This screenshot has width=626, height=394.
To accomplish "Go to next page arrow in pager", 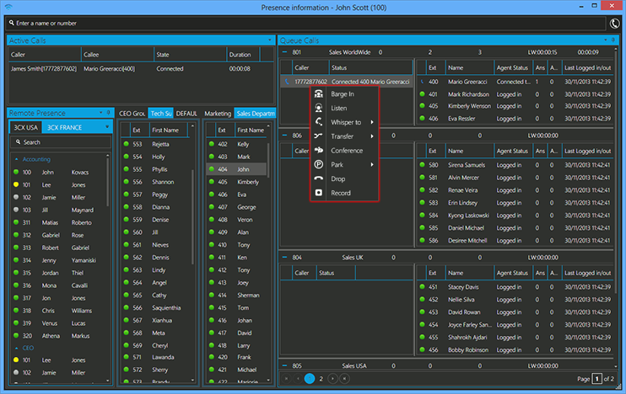I will coord(332,379).
